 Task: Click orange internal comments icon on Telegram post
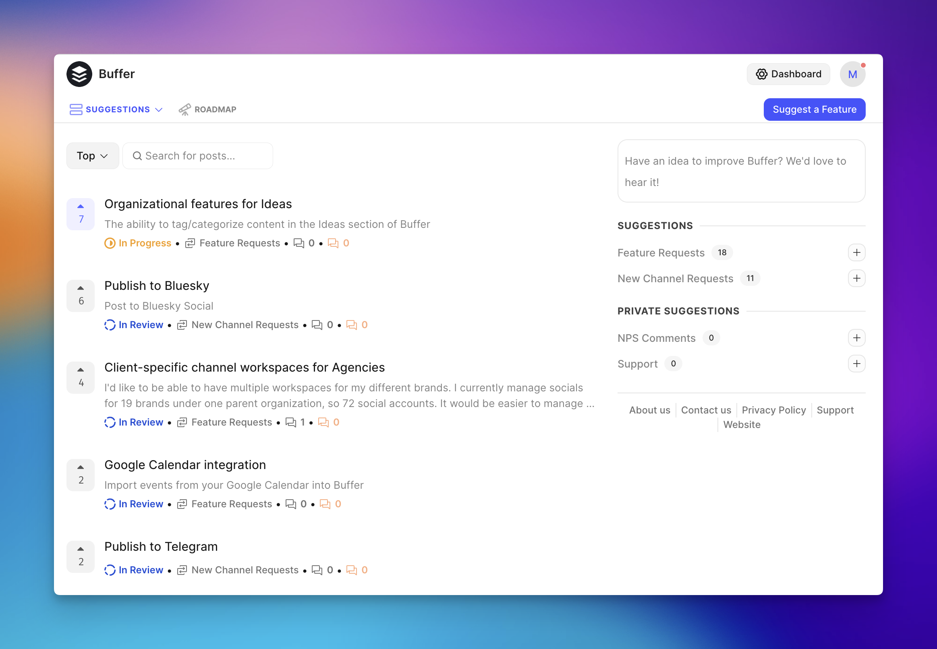352,570
